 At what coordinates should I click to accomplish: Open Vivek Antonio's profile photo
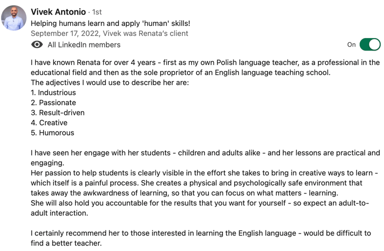click(13, 18)
